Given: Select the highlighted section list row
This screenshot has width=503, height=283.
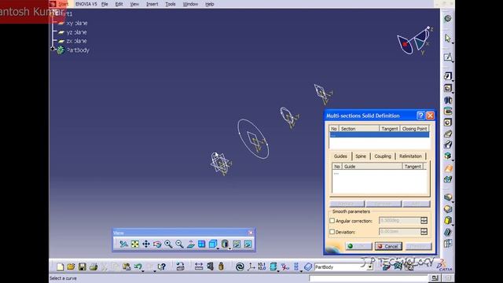Looking at the screenshot, I should [x=379, y=135].
